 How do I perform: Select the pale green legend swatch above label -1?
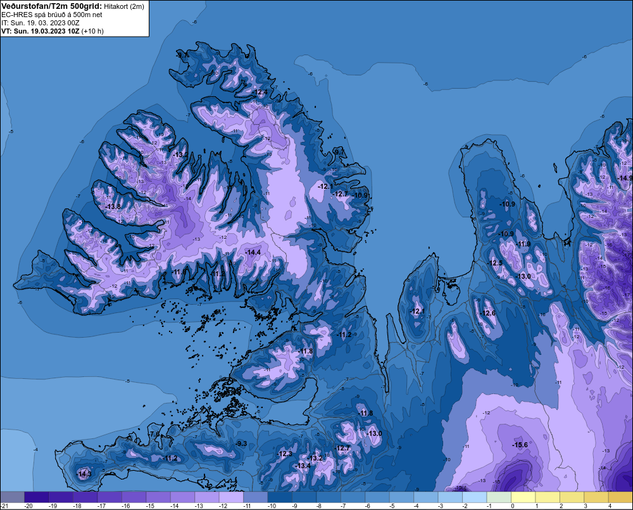499,497
